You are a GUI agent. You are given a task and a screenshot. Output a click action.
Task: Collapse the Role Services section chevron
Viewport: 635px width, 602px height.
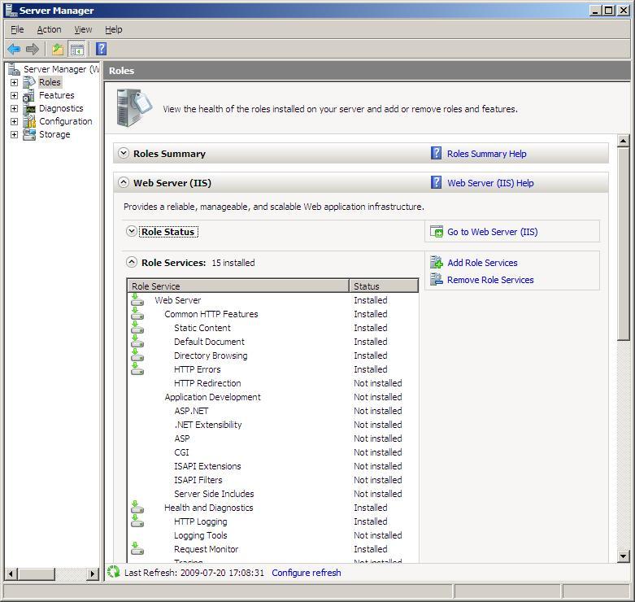131,262
